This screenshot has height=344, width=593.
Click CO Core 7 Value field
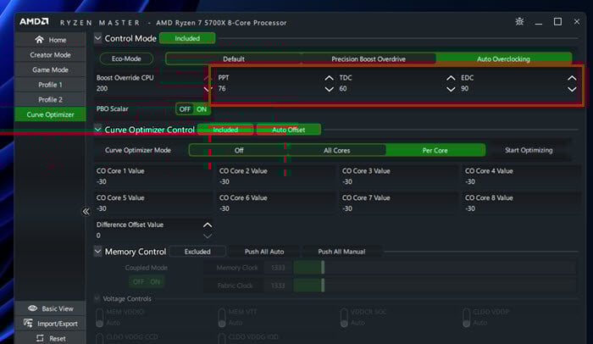point(399,203)
